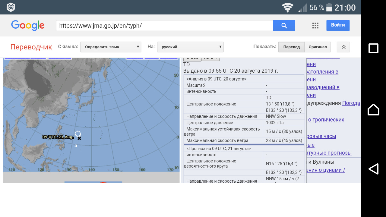Click the pressure value 1002 гПа
This screenshot has height=217, width=386.
[x=275, y=123]
